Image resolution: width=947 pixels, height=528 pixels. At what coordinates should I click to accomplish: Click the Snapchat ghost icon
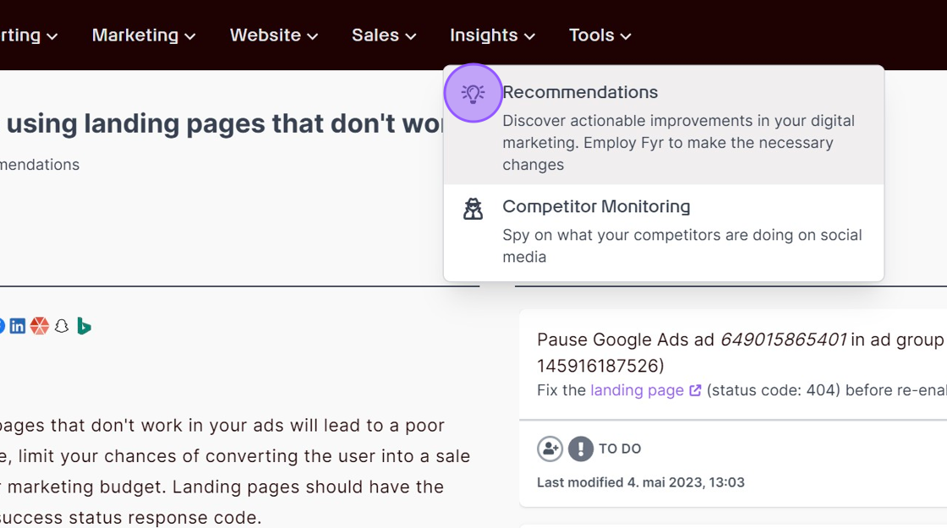coord(62,326)
